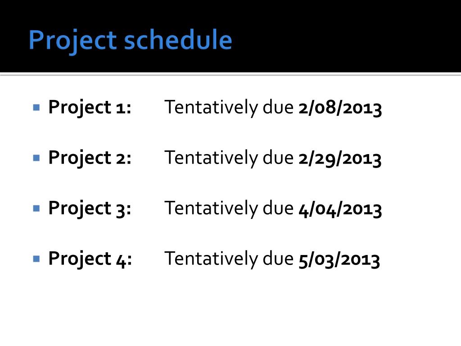
Task: Click the date 2/29/2013
Action: (340, 159)
